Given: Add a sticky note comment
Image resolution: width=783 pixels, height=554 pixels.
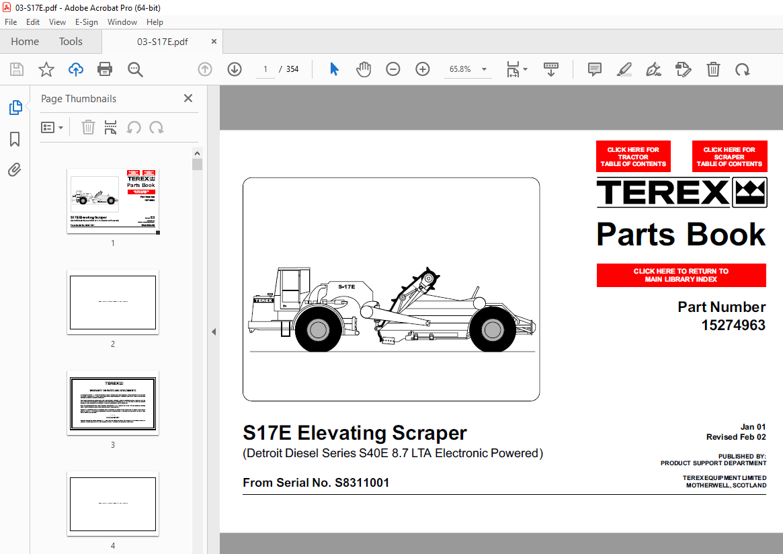Looking at the screenshot, I should click(x=594, y=69).
